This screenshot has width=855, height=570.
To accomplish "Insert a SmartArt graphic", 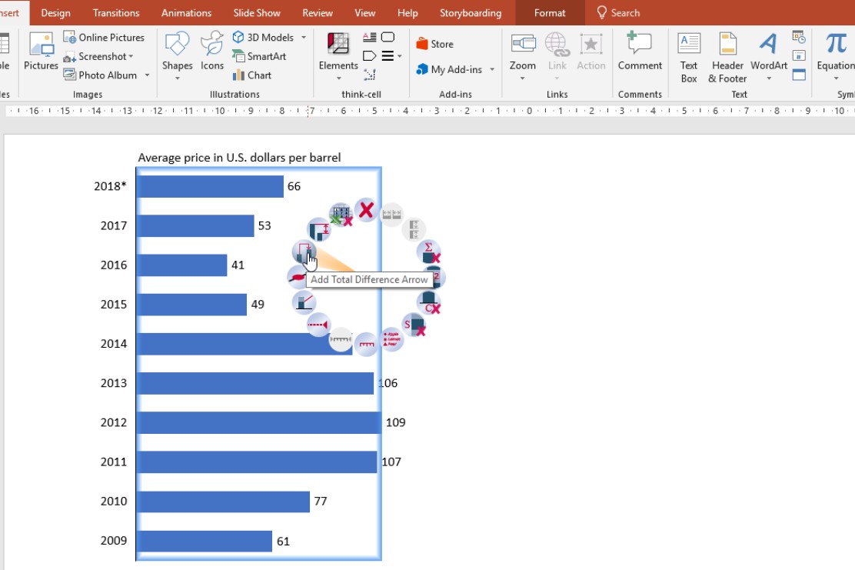I will tap(259, 56).
